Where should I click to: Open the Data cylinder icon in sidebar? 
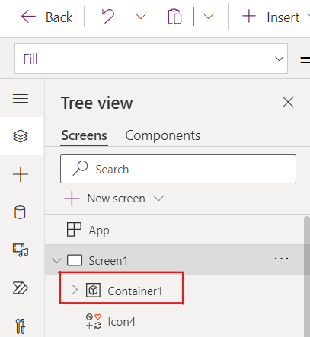(x=20, y=212)
